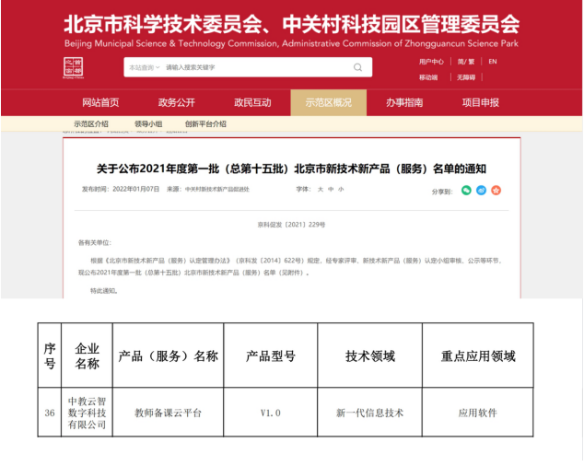Click the red Beijing seal logo

point(73,68)
